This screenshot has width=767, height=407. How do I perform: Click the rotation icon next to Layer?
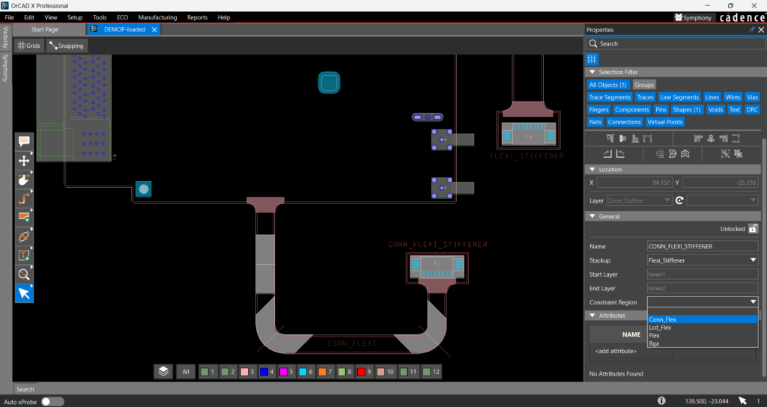[679, 201]
